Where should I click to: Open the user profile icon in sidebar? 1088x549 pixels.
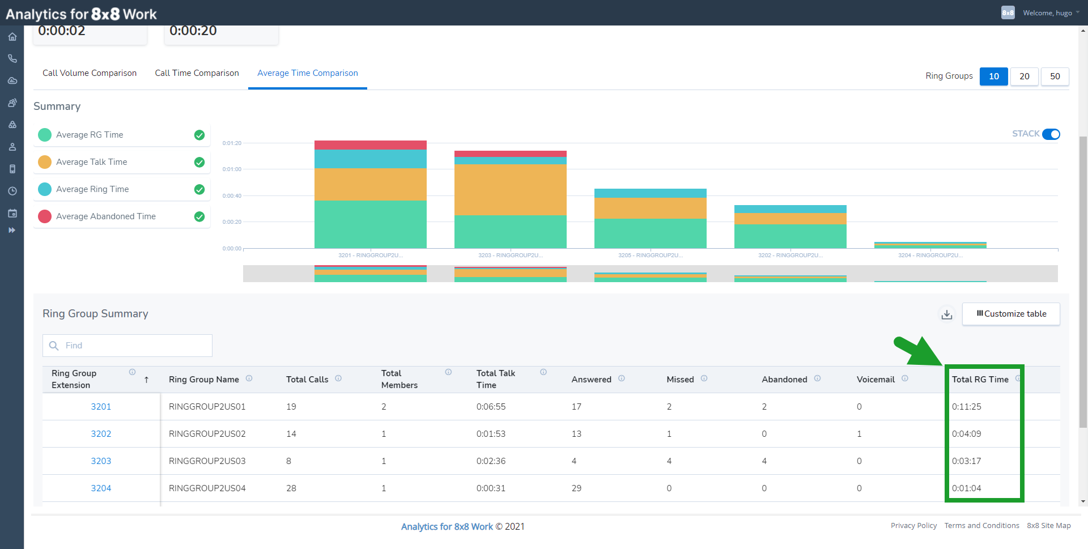[x=12, y=147]
